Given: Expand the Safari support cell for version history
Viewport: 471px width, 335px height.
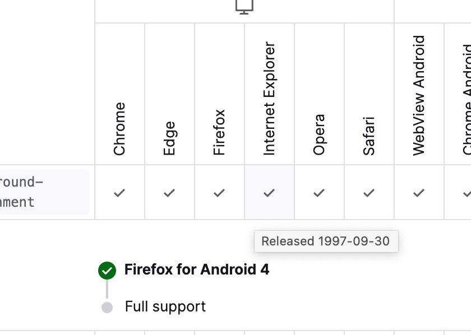Looking at the screenshot, I should [x=369, y=193].
